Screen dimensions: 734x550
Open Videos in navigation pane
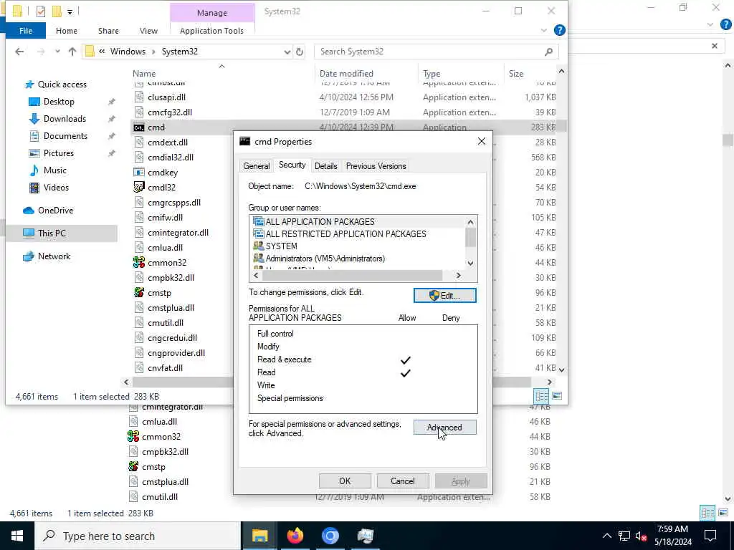(x=56, y=188)
